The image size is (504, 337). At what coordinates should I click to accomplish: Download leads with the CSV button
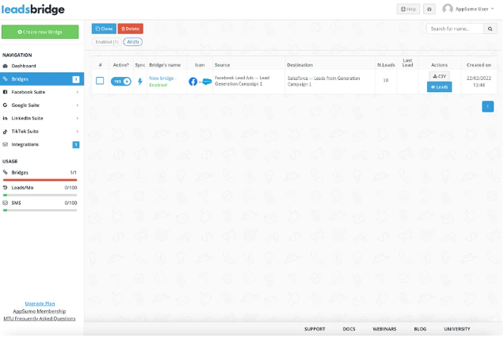pos(440,76)
